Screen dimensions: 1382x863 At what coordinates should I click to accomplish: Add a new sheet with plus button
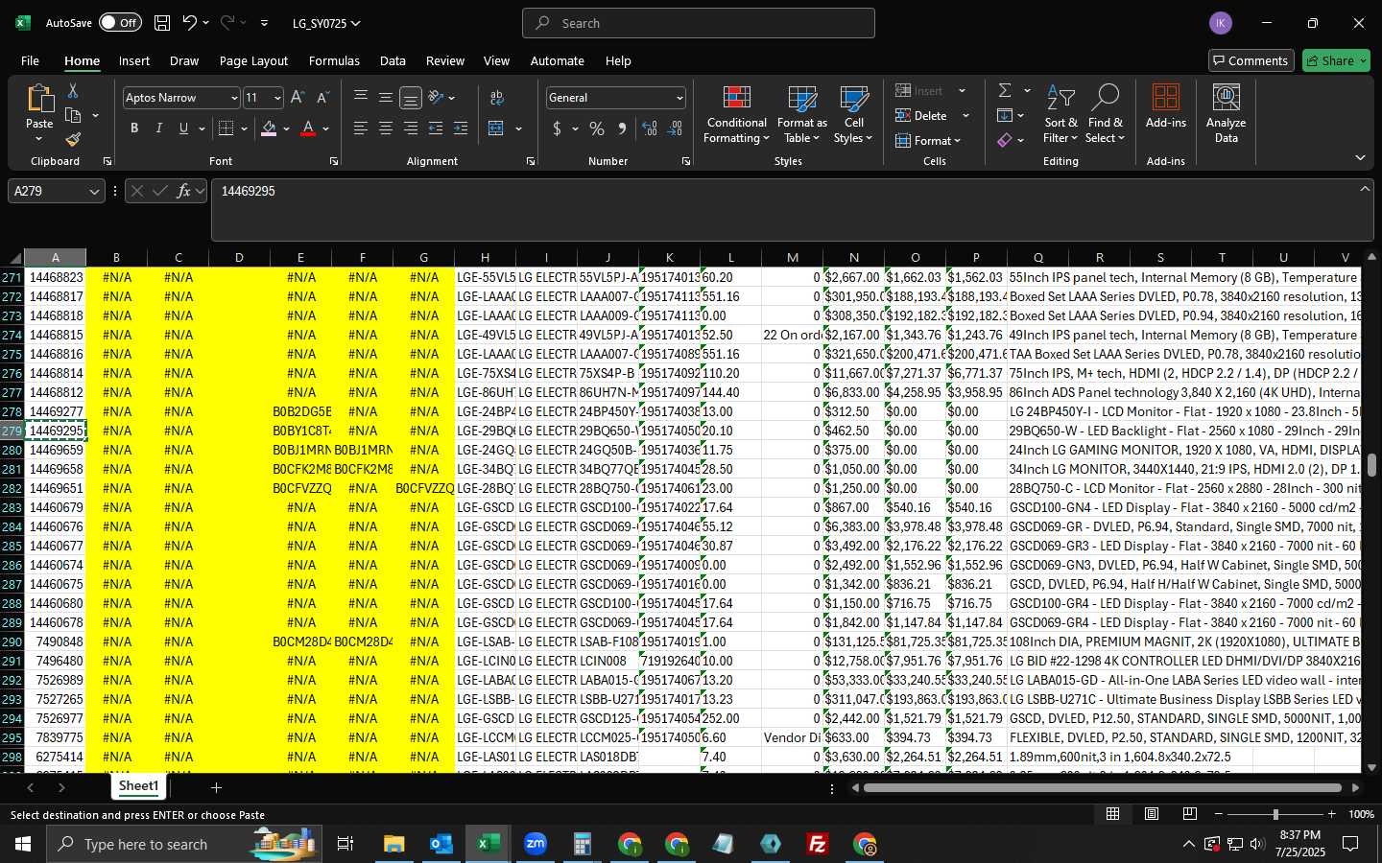216,787
